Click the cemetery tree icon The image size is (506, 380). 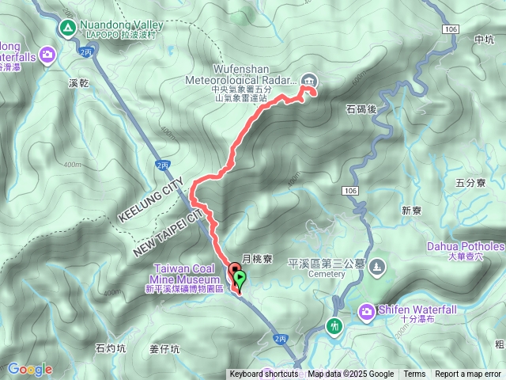point(377,268)
